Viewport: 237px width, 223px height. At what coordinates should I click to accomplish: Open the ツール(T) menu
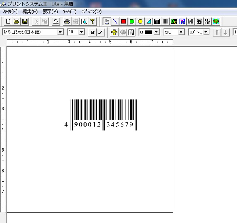coord(69,12)
